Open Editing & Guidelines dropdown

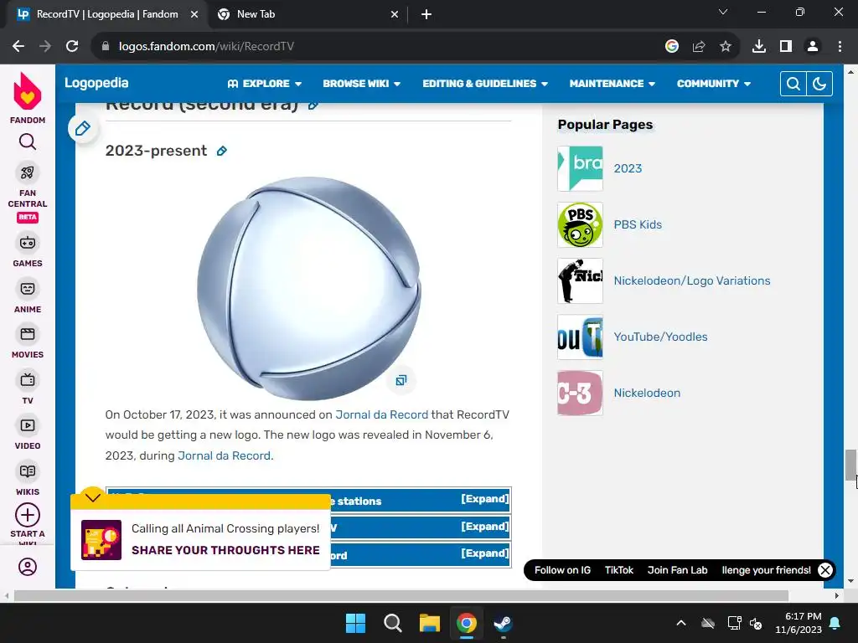[x=485, y=84]
